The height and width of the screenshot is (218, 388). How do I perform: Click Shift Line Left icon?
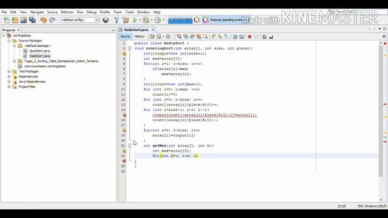tap(235, 36)
